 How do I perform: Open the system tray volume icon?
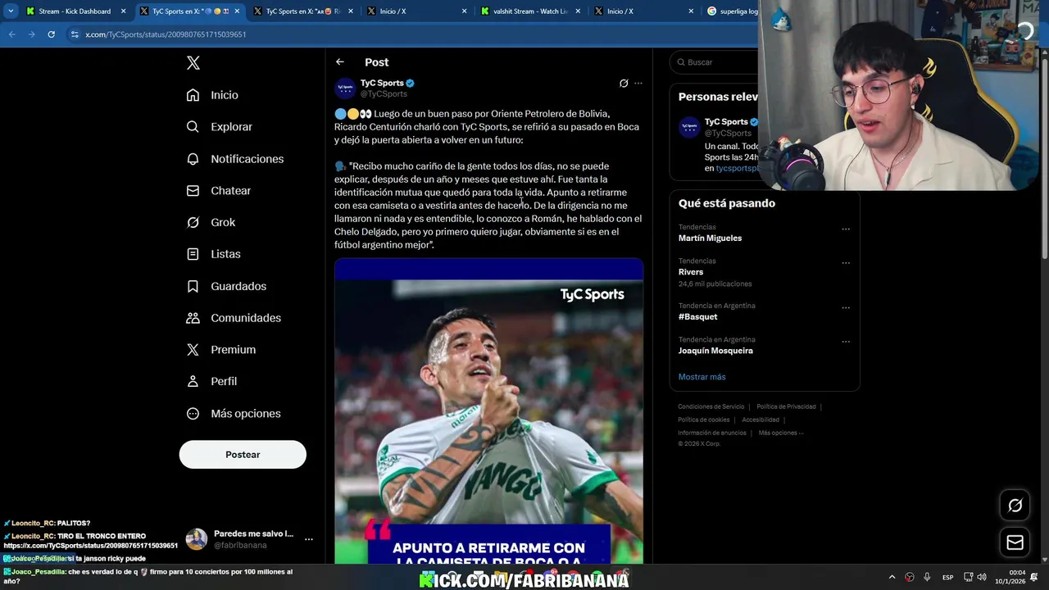(x=982, y=577)
